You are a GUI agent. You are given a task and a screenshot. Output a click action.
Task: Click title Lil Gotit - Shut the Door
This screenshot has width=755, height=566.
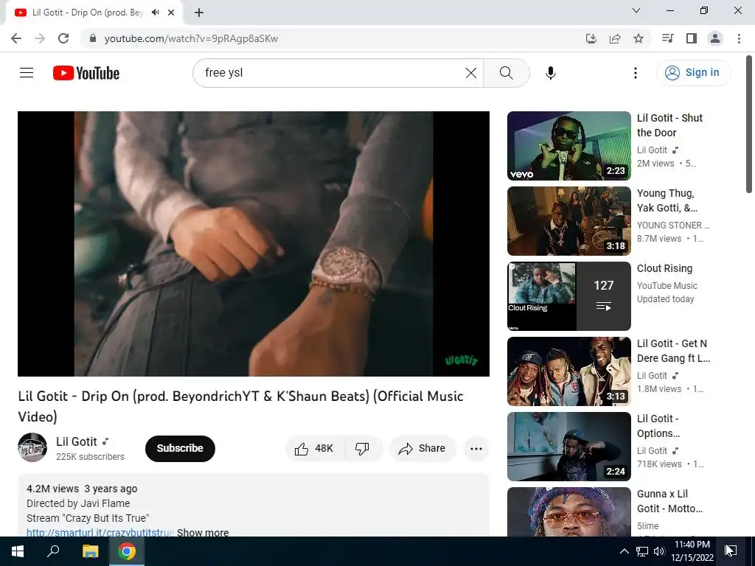click(x=669, y=125)
